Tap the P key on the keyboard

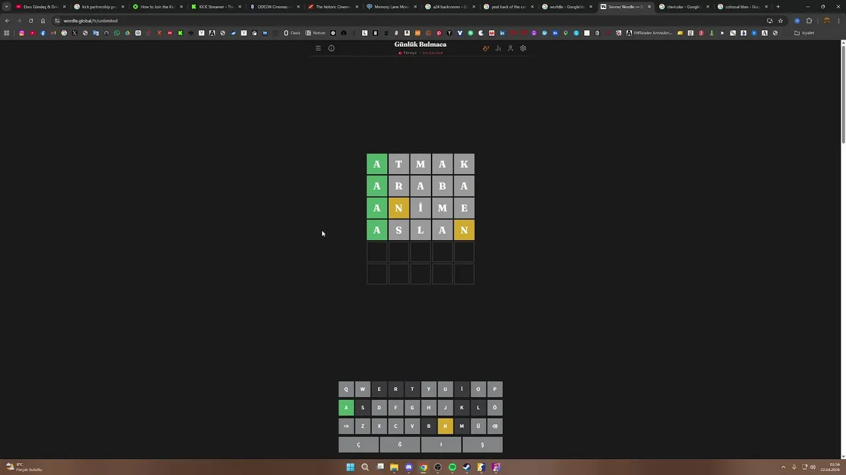[494, 389]
